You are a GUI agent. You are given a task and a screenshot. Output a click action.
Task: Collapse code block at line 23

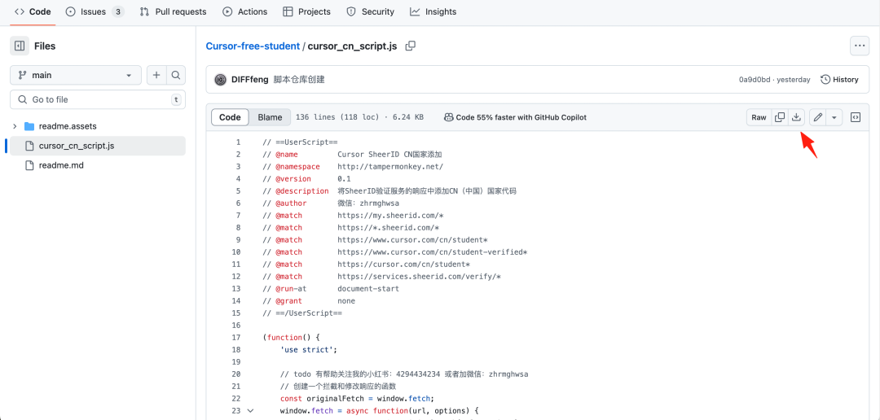(250, 410)
